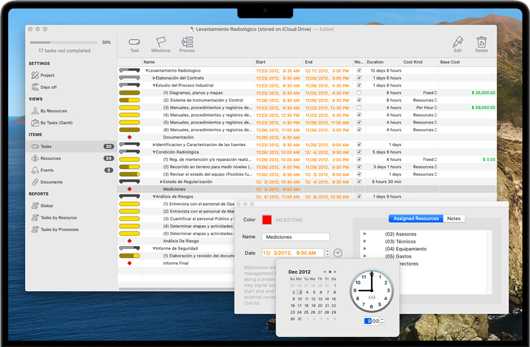Open Tasks by Resource report
530x347 pixels.
58,218
